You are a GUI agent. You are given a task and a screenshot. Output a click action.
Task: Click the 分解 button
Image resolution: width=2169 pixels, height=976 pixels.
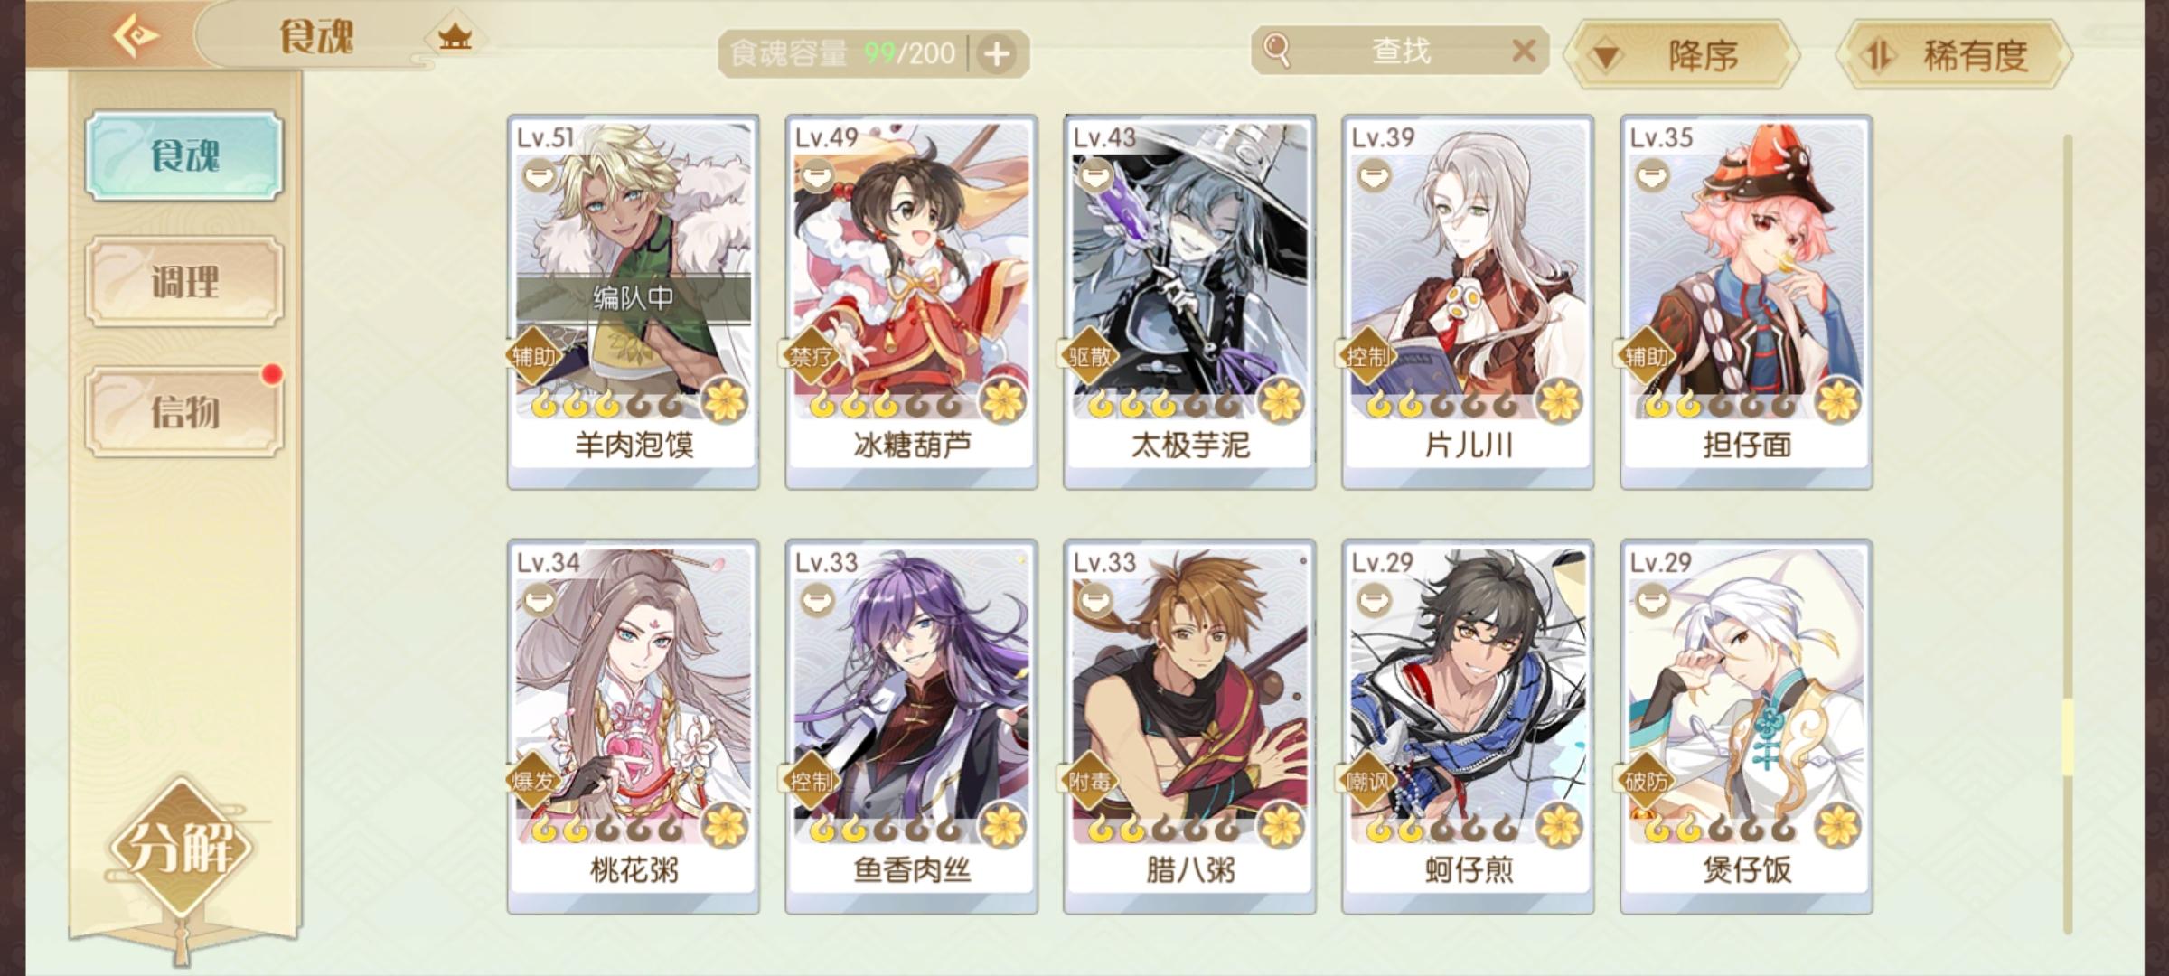(183, 848)
